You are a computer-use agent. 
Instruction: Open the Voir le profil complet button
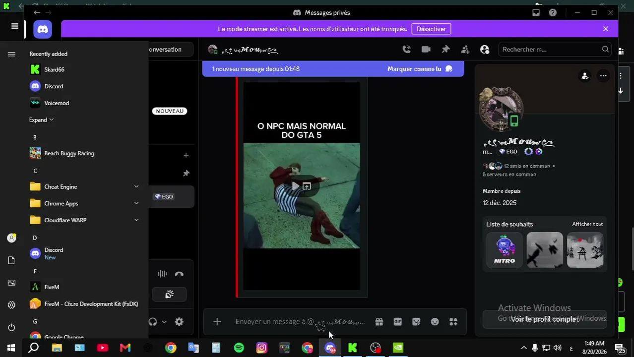pyautogui.click(x=545, y=319)
